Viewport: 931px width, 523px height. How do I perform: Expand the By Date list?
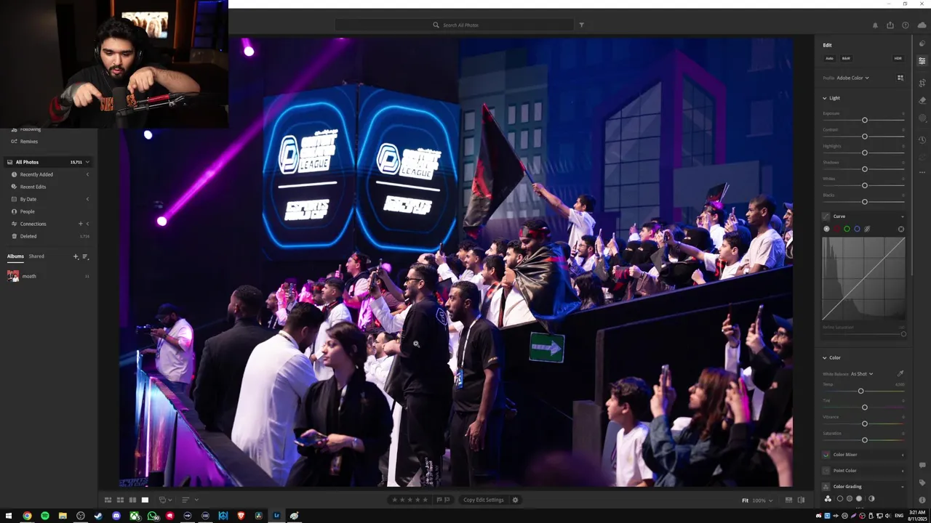[87, 199]
